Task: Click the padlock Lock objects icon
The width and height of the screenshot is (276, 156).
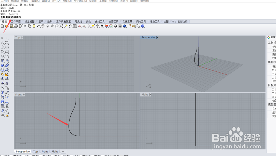Action: click(x=102, y=26)
